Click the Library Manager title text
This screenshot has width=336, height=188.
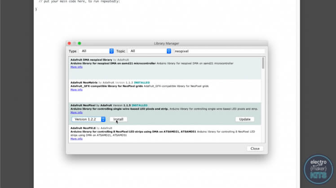(167, 43)
